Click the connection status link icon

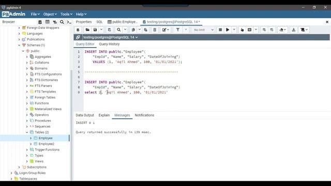click(x=78, y=37)
